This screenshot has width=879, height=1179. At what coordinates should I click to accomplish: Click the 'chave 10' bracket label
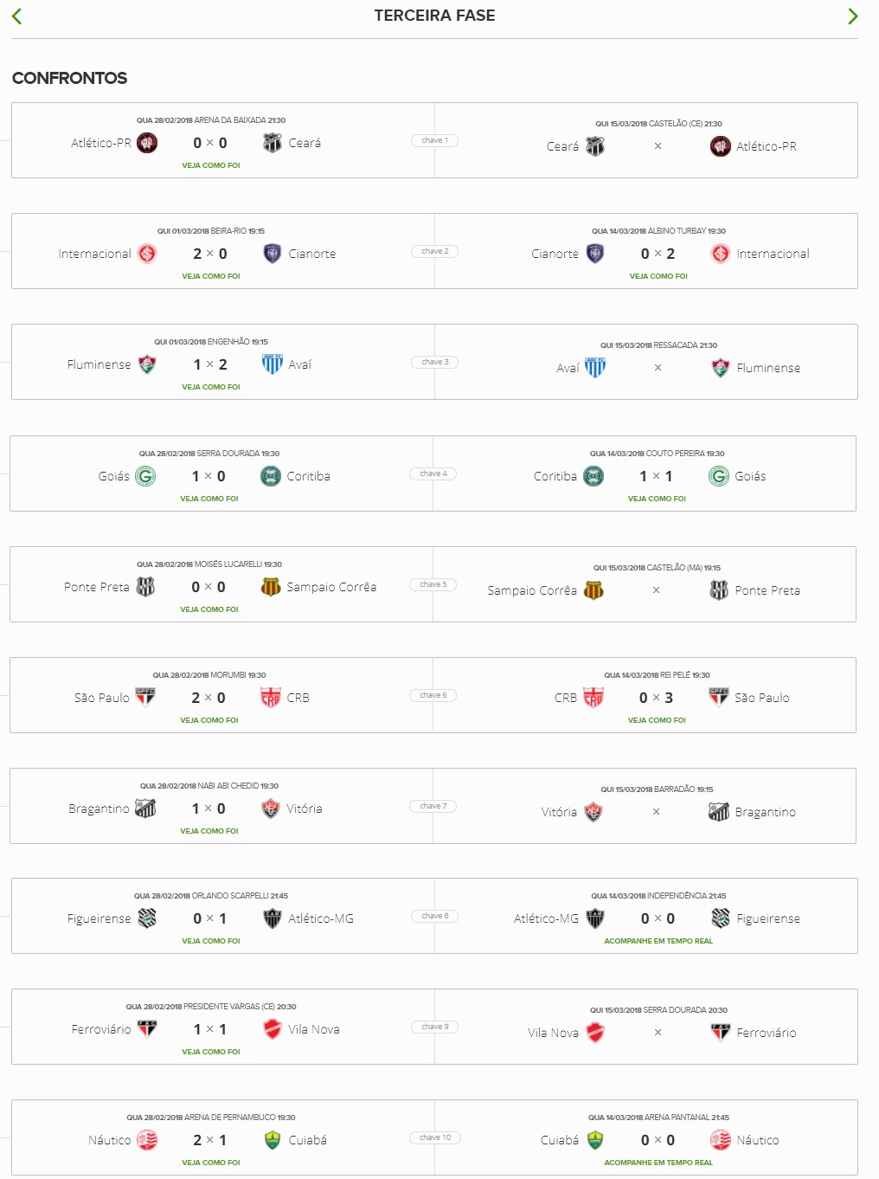point(435,1137)
